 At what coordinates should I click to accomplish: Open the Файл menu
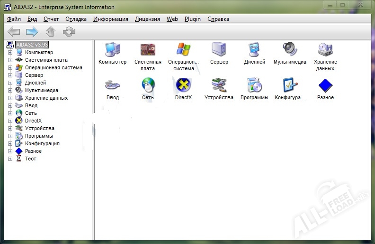click(14, 19)
